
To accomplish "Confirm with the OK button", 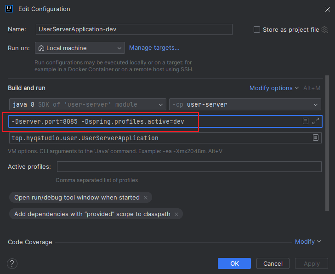I will [x=234, y=263].
